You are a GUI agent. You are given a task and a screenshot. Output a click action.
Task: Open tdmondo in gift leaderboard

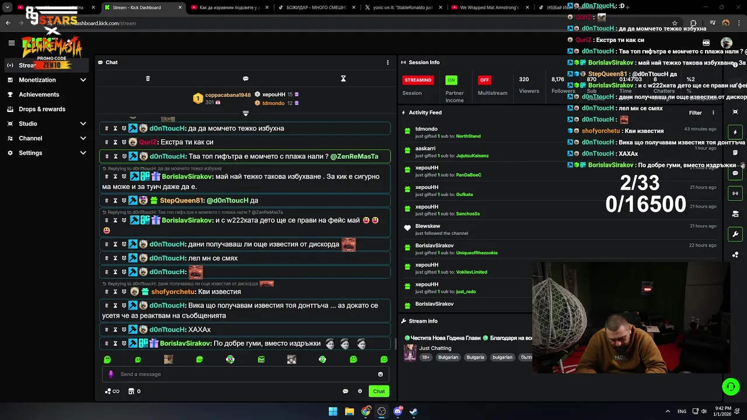point(273,103)
